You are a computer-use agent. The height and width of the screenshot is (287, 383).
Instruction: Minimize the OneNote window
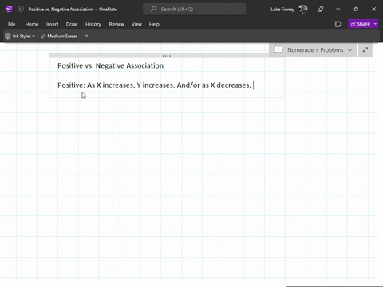coord(338,9)
